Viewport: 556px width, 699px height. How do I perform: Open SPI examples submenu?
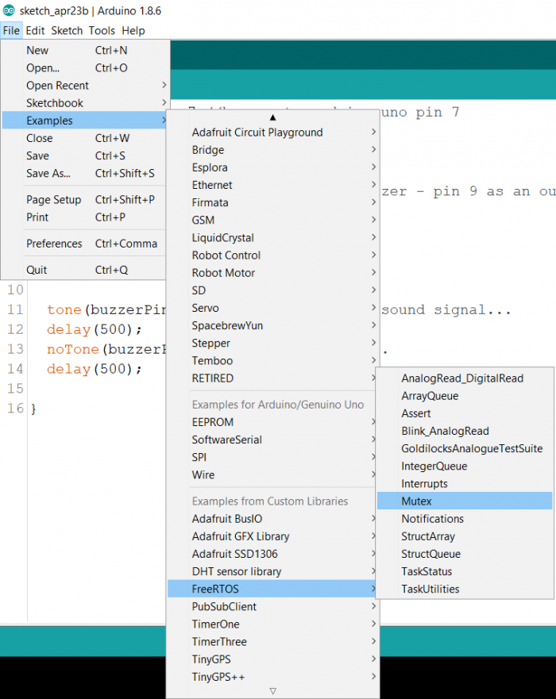pyautogui.click(x=273, y=457)
